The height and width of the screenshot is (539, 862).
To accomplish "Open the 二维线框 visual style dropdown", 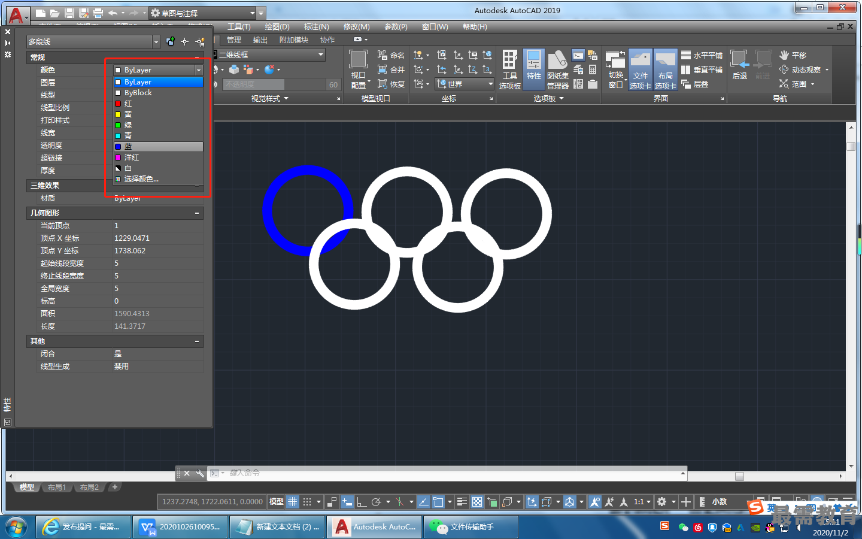I will [271, 54].
